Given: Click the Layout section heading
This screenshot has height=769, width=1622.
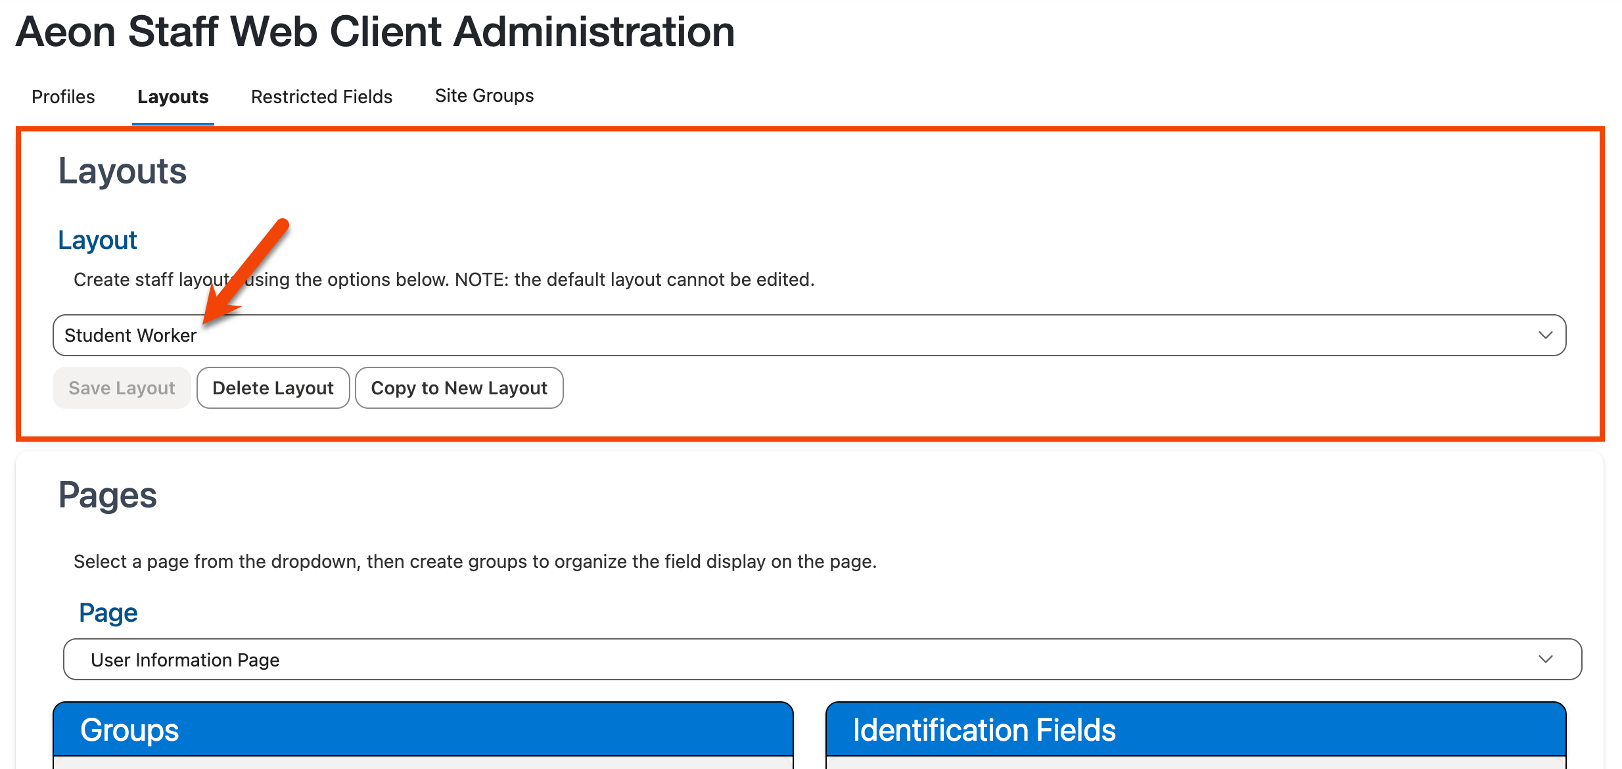Looking at the screenshot, I should pos(97,239).
